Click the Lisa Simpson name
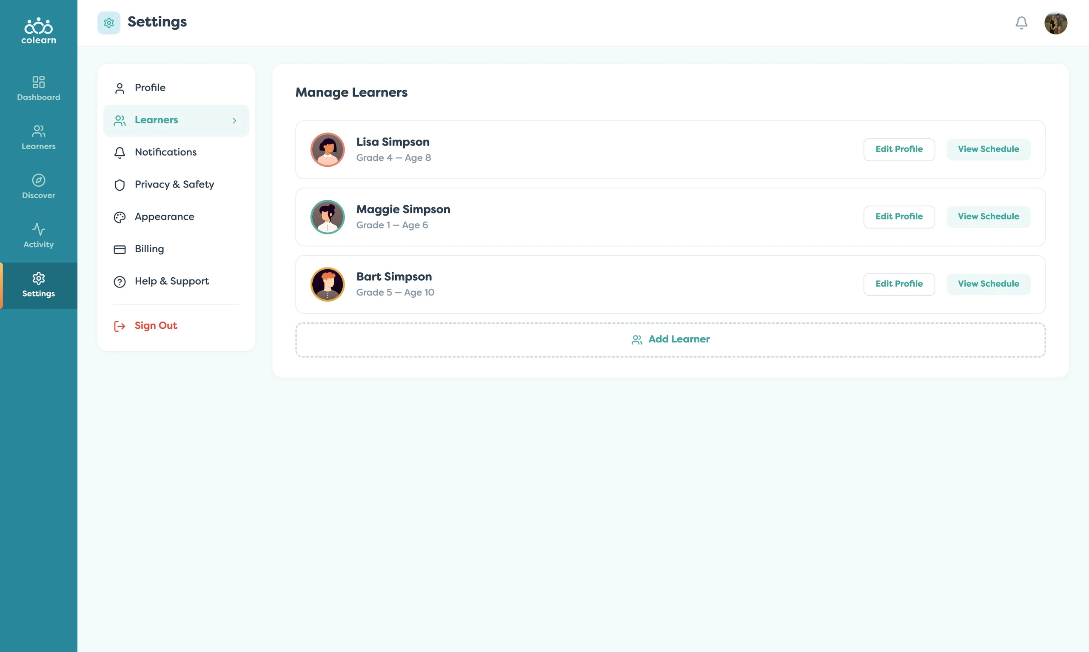 393,142
